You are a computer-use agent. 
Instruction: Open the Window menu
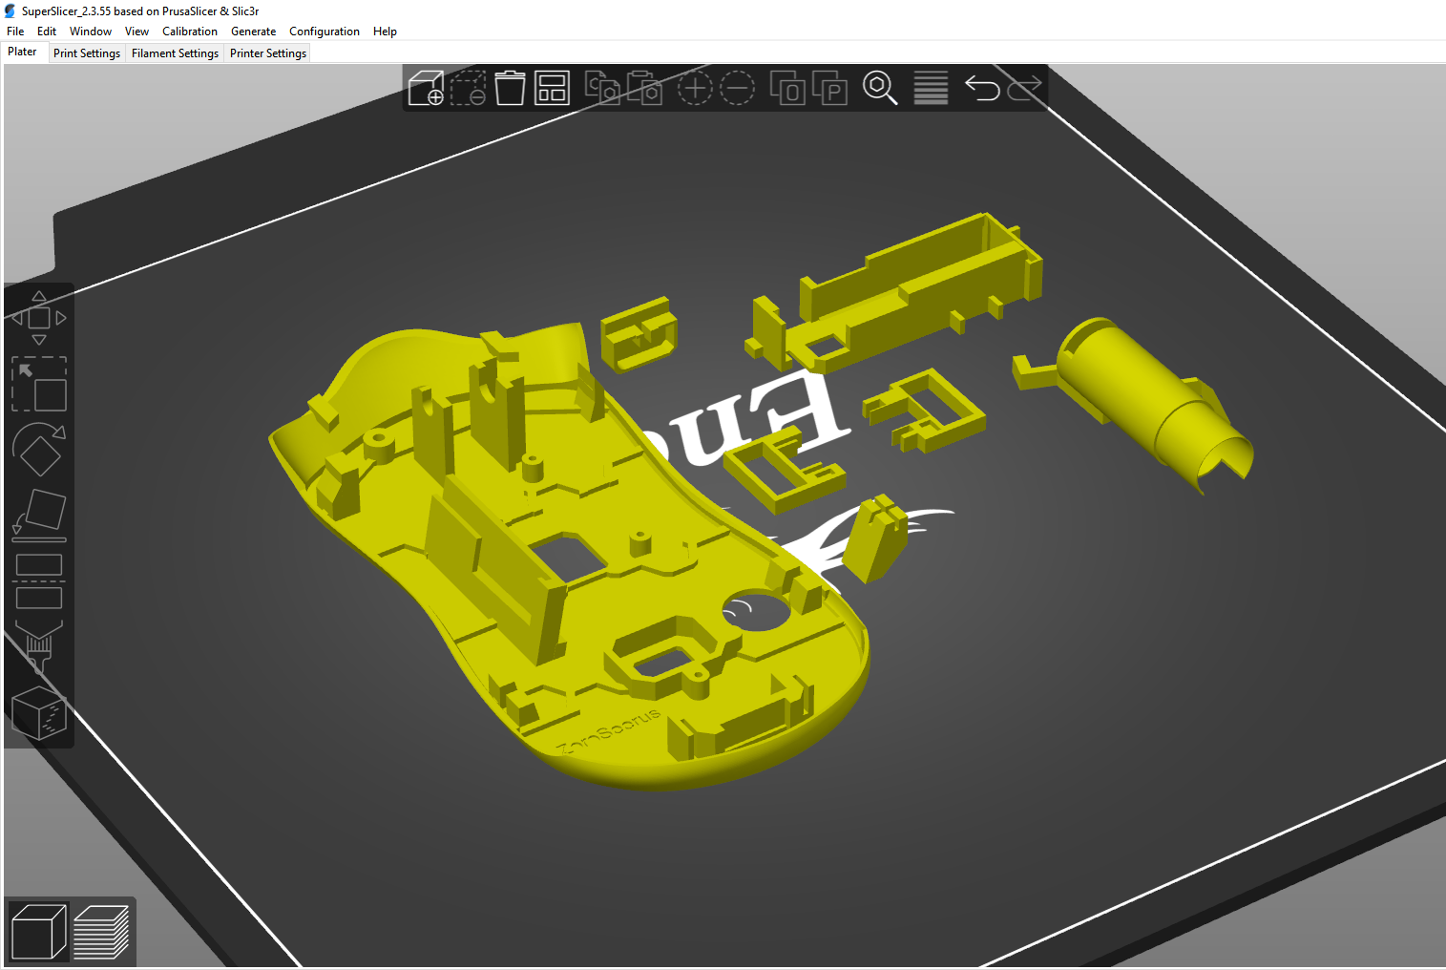pyautogui.click(x=91, y=32)
